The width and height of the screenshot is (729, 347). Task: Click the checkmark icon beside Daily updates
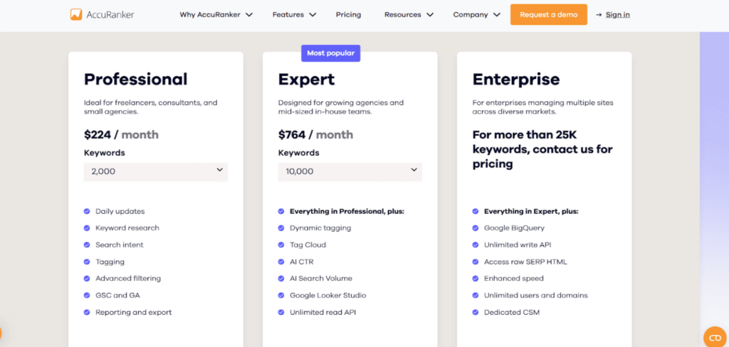pyautogui.click(x=87, y=211)
